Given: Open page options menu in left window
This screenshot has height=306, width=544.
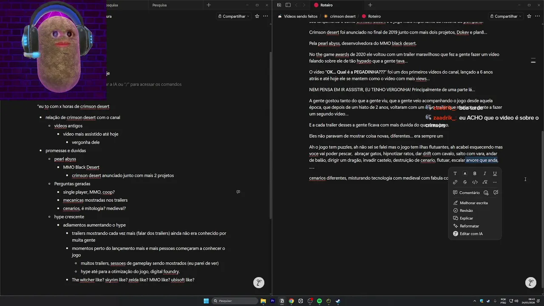Looking at the screenshot, I should pos(266,16).
